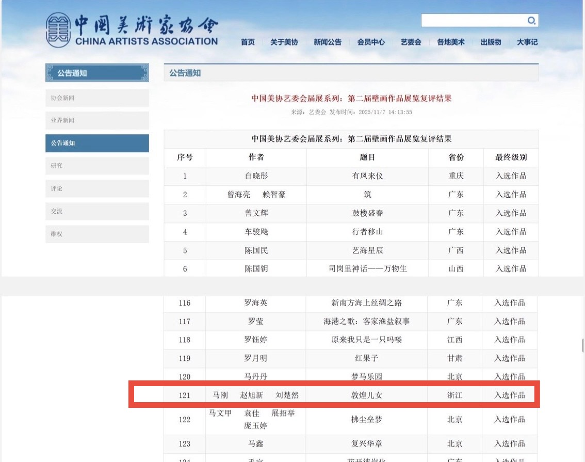Open 业界新闻 in the sidebar
Screen dimensions: 585x462
(x=97, y=120)
